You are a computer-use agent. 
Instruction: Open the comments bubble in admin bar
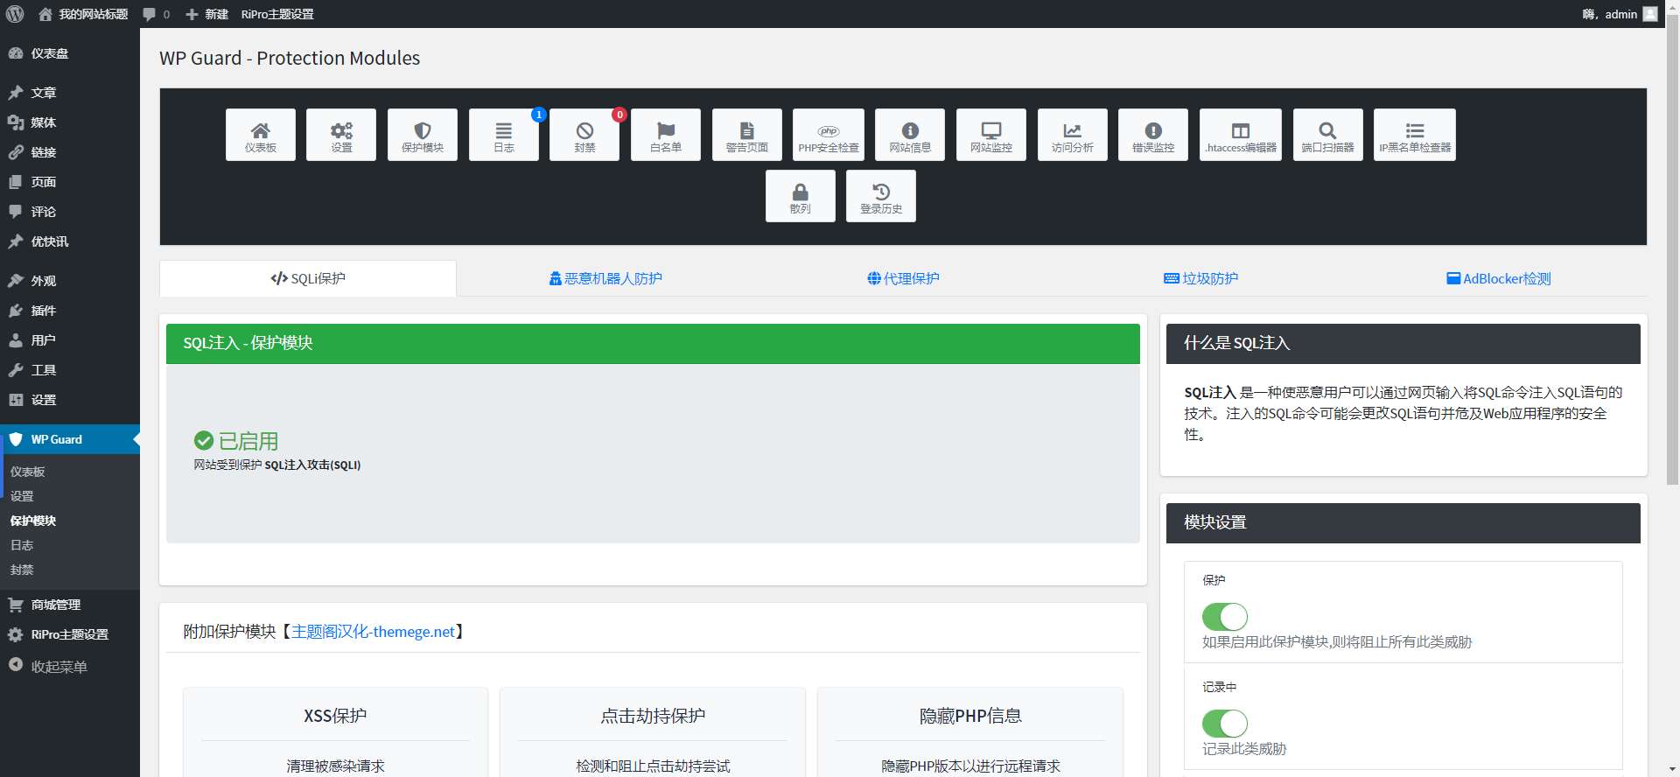(156, 14)
